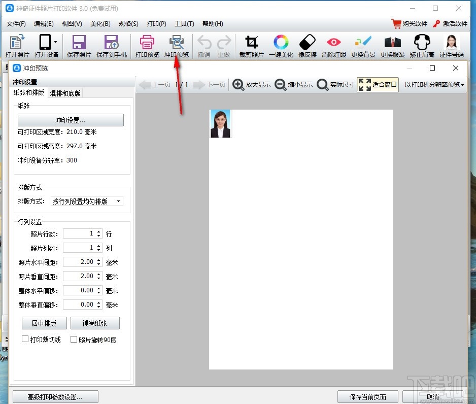Select the ID photo thumbnail on page
The height and width of the screenshot is (404, 476).
point(220,124)
